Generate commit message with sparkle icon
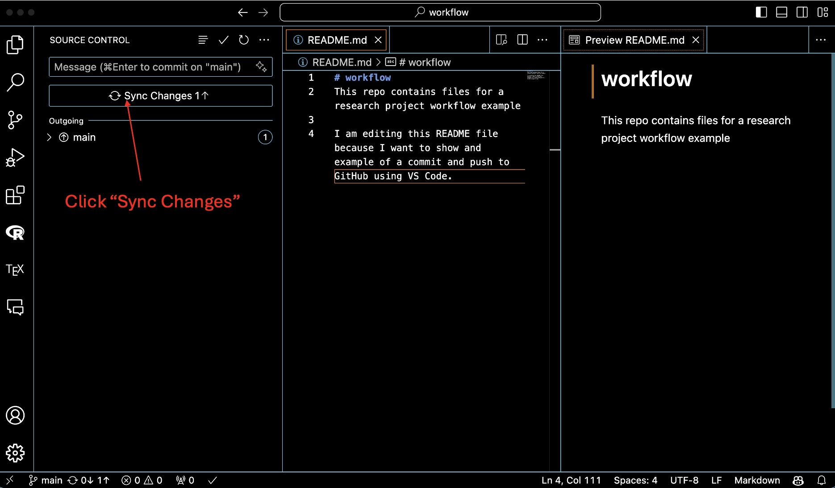 point(261,67)
